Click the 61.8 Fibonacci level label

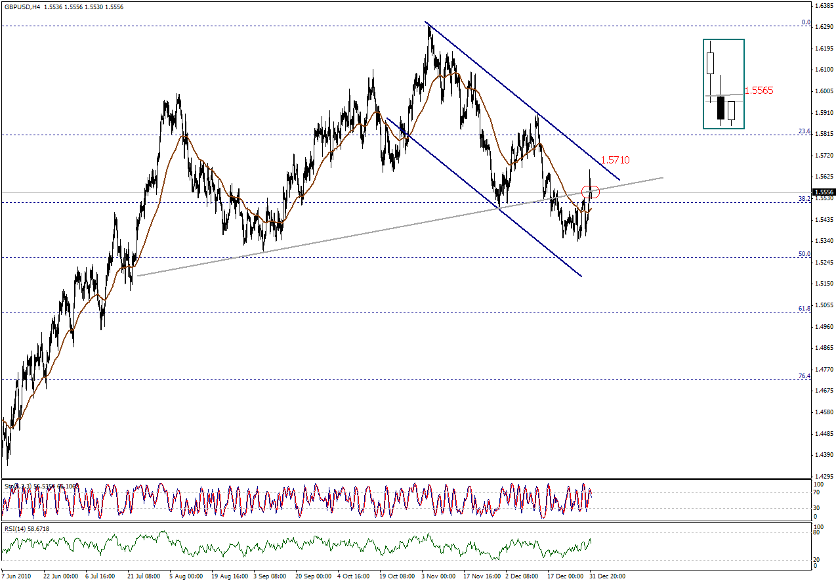tap(805, 308)
